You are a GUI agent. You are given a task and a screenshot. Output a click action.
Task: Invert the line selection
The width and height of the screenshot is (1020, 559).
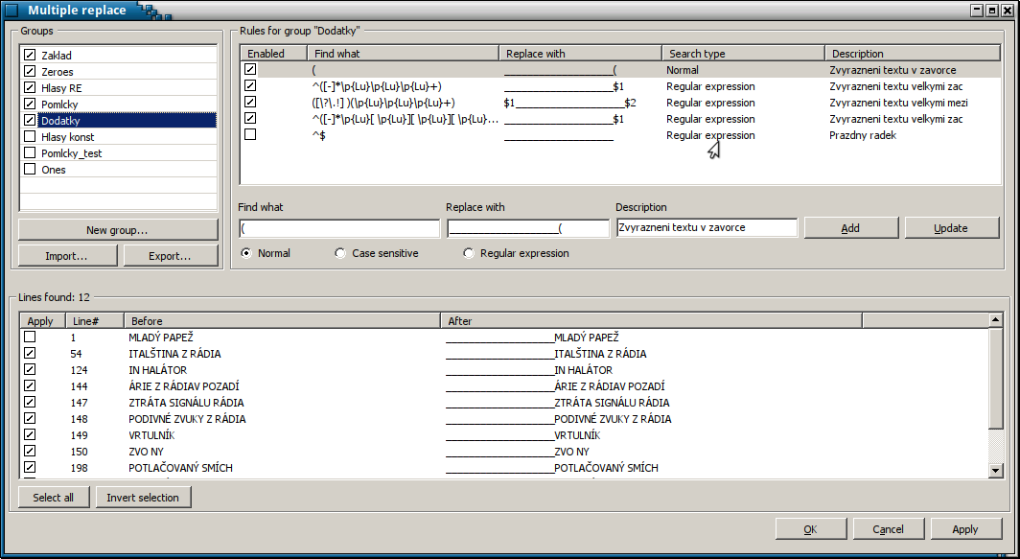pos(142,497)
